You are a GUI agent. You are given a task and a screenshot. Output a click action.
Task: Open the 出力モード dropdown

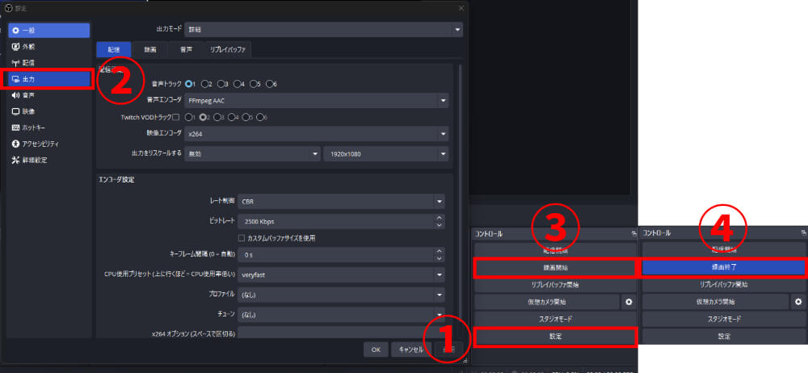pos(325,30)
